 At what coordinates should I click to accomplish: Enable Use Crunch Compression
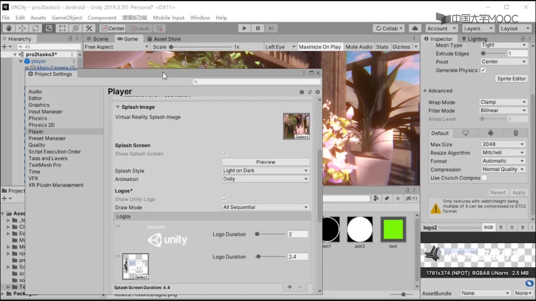coord(484,178)
